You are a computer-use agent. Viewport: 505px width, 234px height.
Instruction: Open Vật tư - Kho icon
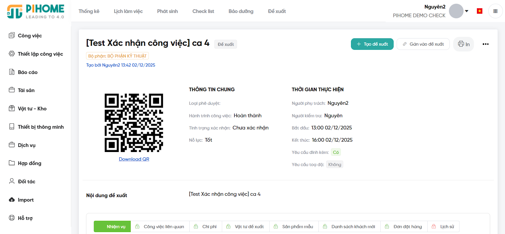coord(12,108)
